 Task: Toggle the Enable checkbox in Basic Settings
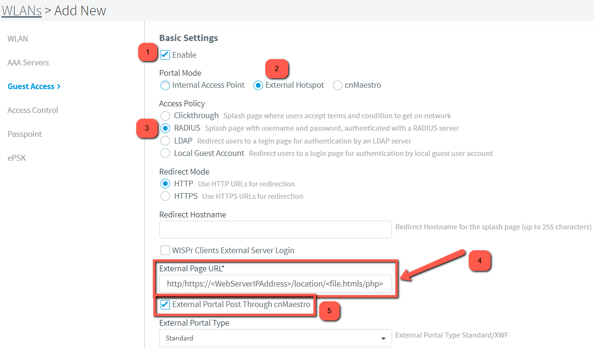point(165,55)
